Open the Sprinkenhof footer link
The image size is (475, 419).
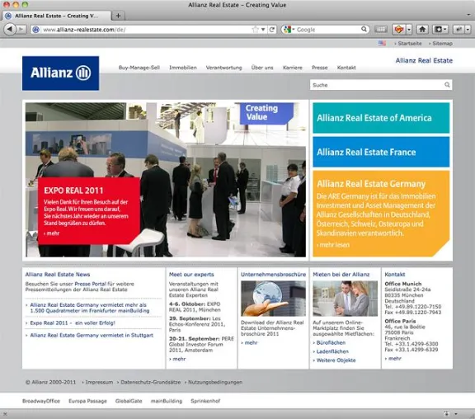coord(205,401)
